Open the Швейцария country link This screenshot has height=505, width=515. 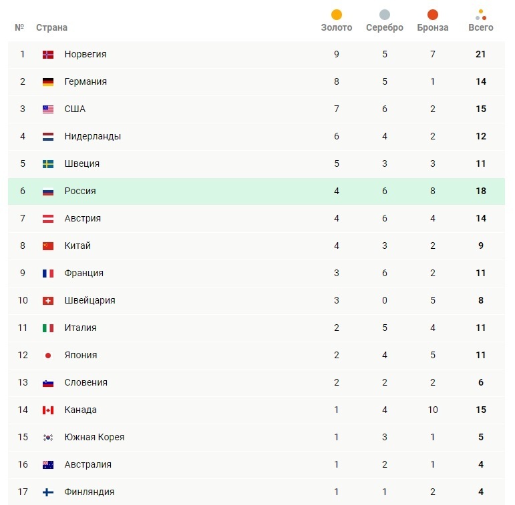click(x=90, y=301)
